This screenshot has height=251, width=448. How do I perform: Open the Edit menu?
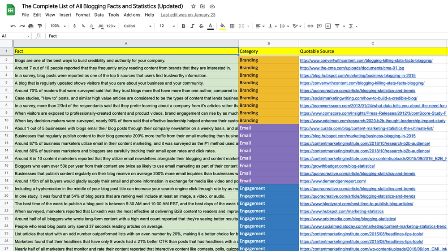37,15
